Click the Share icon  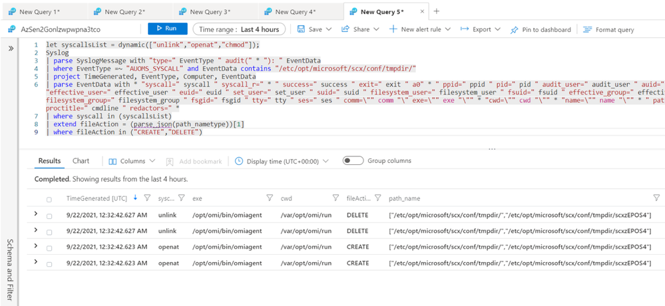pos(345,29)
